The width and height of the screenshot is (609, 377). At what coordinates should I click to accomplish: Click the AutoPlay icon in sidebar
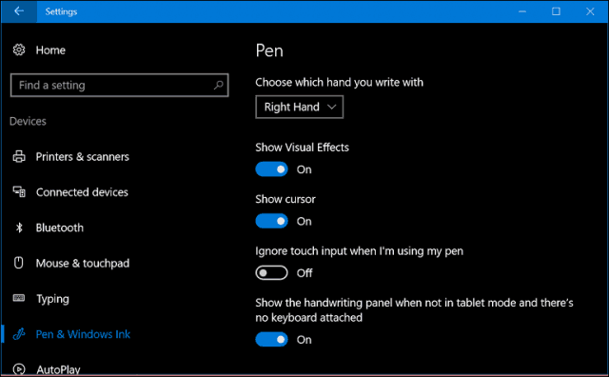(x=19, y=368)
